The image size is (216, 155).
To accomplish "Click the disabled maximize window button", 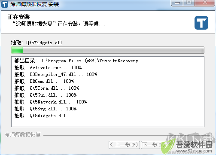I will click(x=189, y=3).
